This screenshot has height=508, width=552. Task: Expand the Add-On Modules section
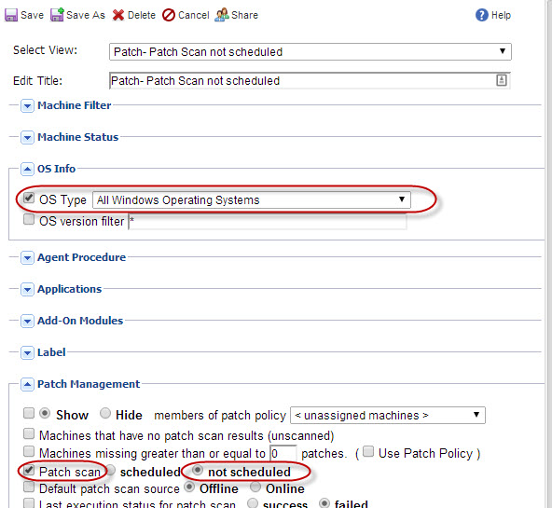click(x=27, y=321)
